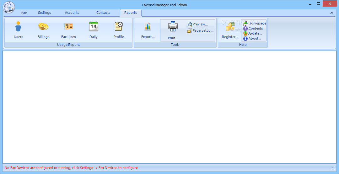The height and width of the screenshot is (174, 339).
Task: Click the red no fax devices status message
Action: 71,168
